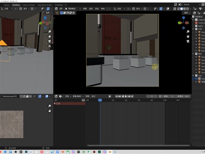
Task: Open the 添加 menu in the viewport header
Action: [x=97, y=9]
